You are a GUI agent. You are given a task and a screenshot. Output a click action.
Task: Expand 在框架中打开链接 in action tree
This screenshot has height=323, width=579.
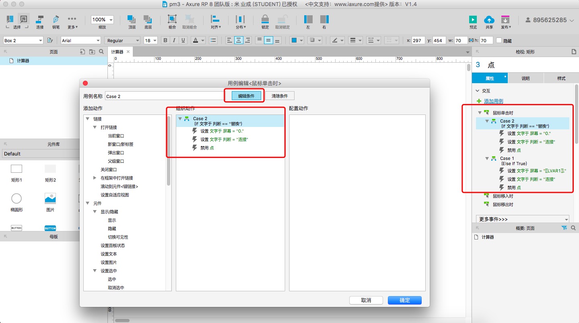point(95,178)
